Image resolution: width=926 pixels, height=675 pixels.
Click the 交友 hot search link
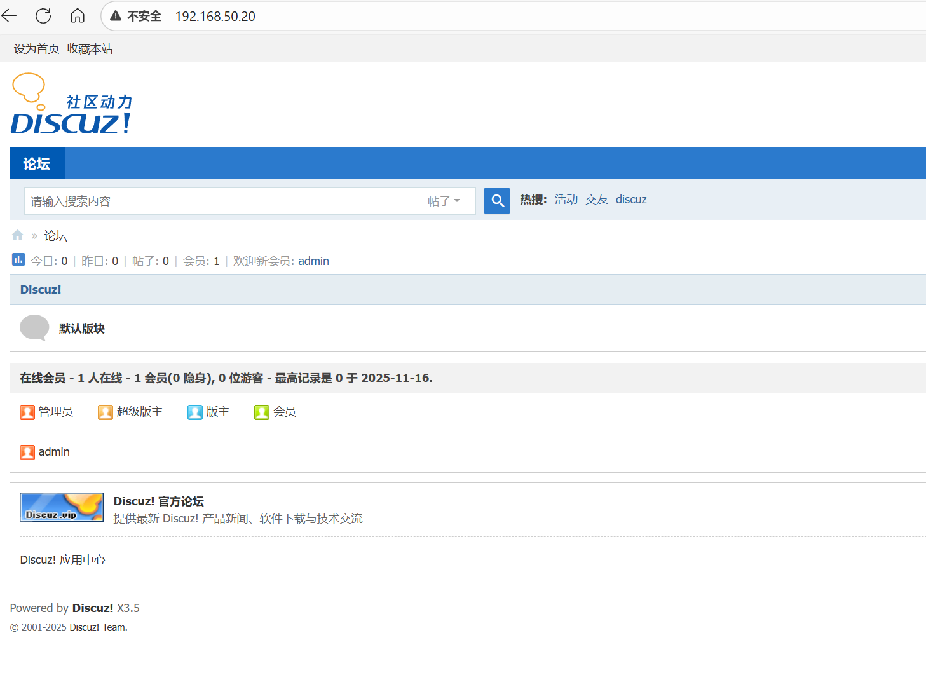(597, 200)
